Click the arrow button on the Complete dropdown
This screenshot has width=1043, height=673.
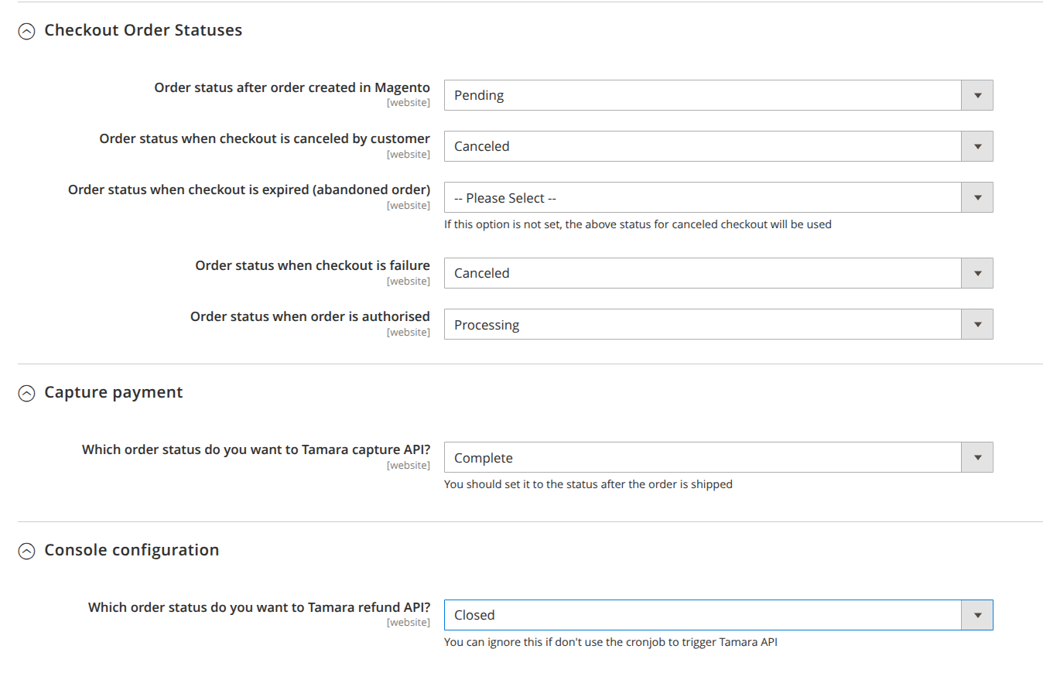[x=977, y=457]
